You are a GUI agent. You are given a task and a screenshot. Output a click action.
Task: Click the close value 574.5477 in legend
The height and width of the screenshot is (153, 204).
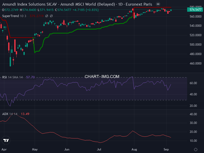(x=64, y=10)
